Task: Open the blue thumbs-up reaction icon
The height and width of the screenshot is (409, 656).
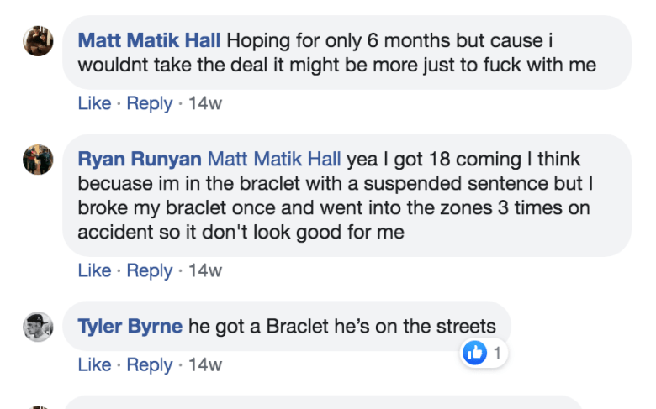Action: pos(474,354)
